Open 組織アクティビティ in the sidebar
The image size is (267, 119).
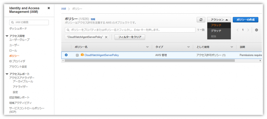click(x=20, y=103)
